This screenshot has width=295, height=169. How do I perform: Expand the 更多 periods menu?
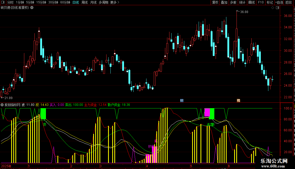115,2
